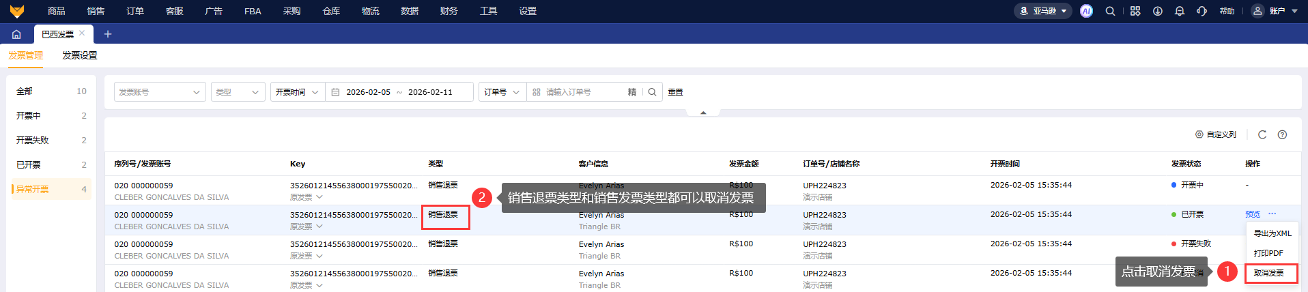Expand 原发票 in the 开票失败 row
The image size is (1308, 292).
[x=307, y=256]
